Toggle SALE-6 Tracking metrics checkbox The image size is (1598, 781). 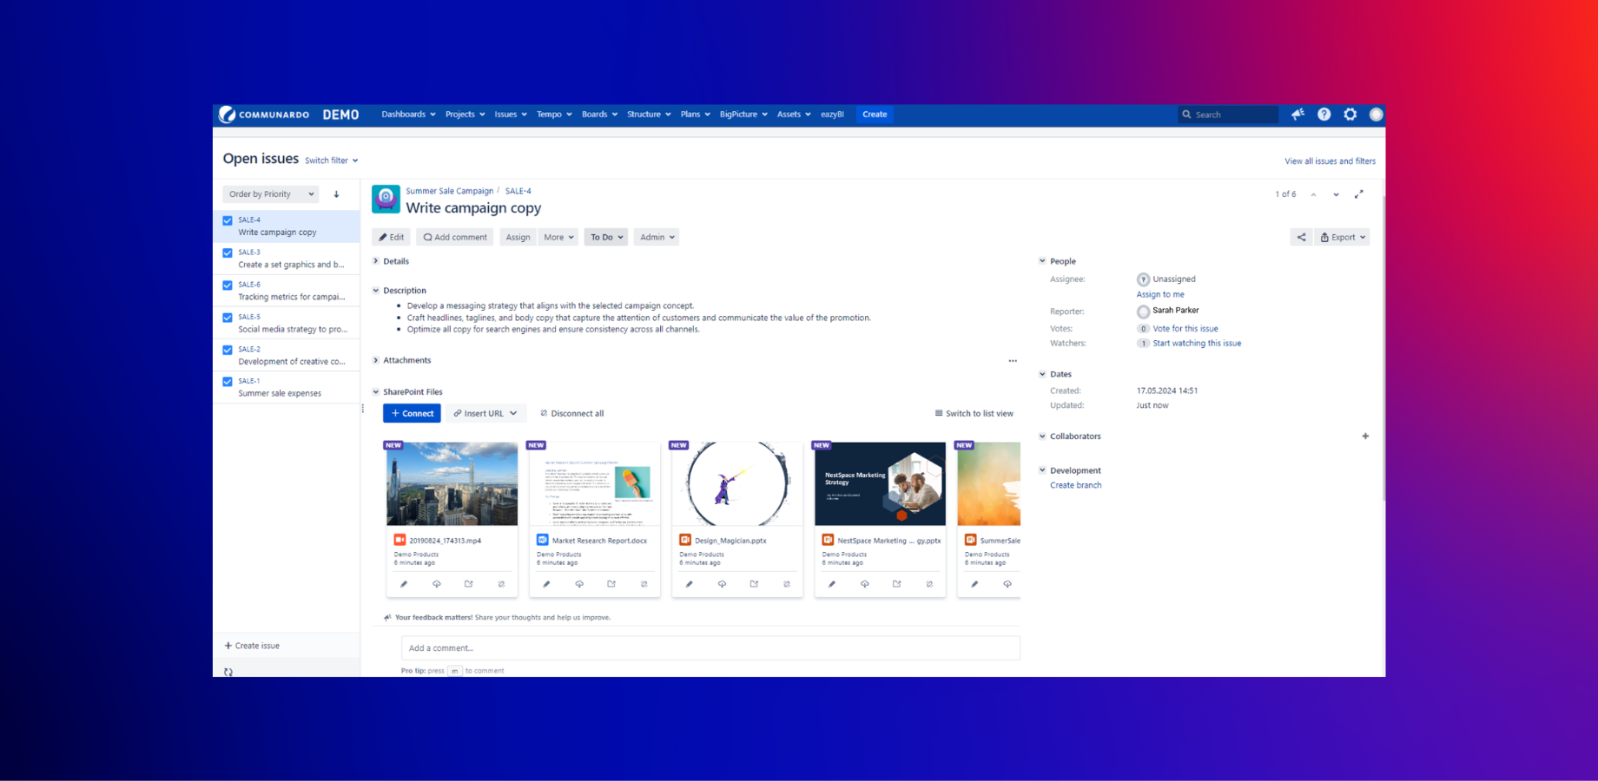(228, 285)
